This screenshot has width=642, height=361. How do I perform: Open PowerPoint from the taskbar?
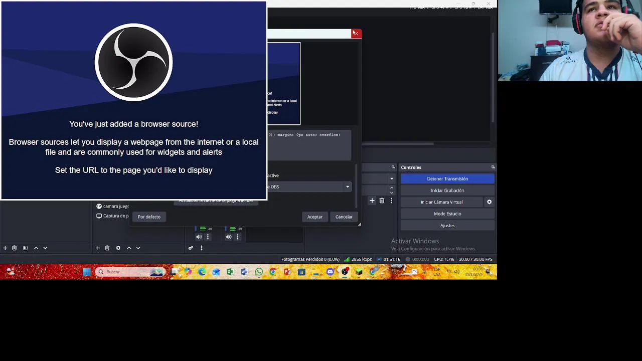[x=287, y=272]
